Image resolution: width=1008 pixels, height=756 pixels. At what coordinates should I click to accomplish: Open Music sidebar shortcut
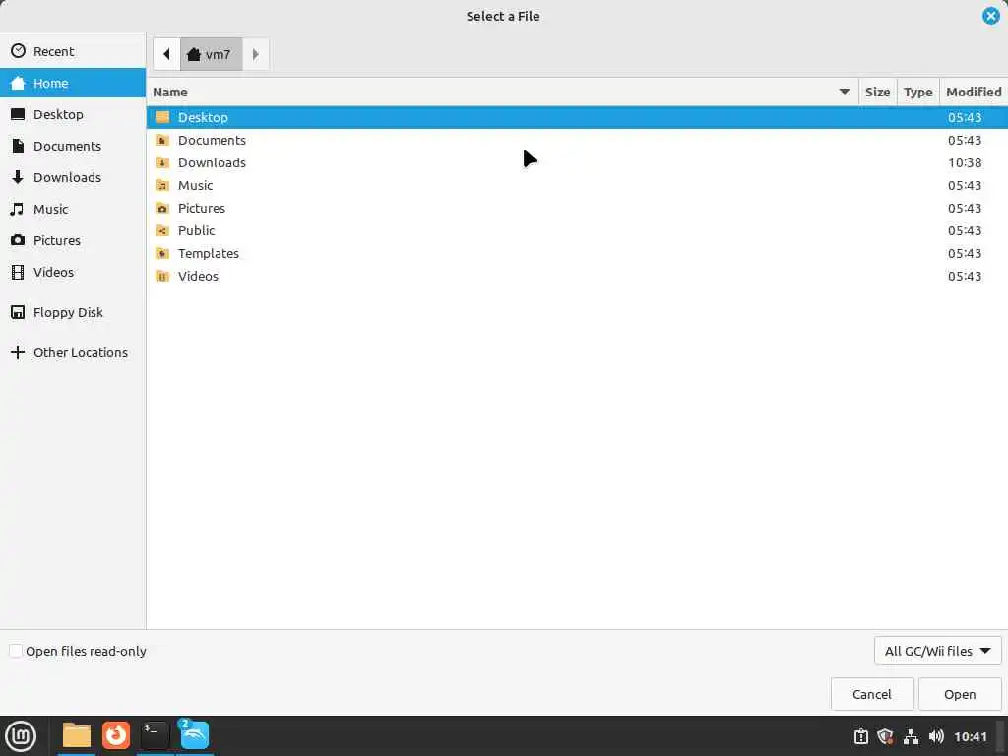tap(73, 209)
